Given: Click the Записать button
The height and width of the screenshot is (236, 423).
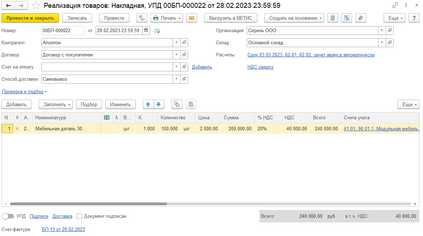Looking at the screenshot, I should coord(77,18).
